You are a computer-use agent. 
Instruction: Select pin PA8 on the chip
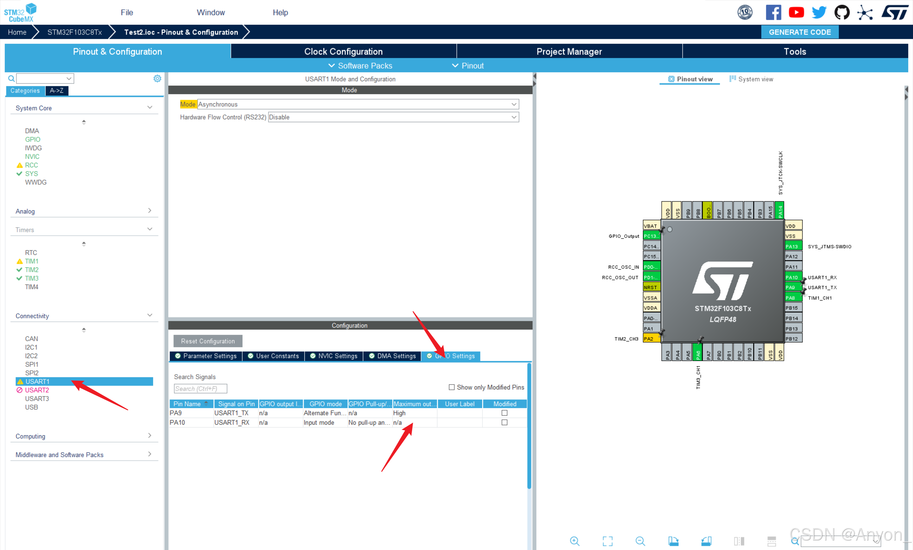(793, 298)
